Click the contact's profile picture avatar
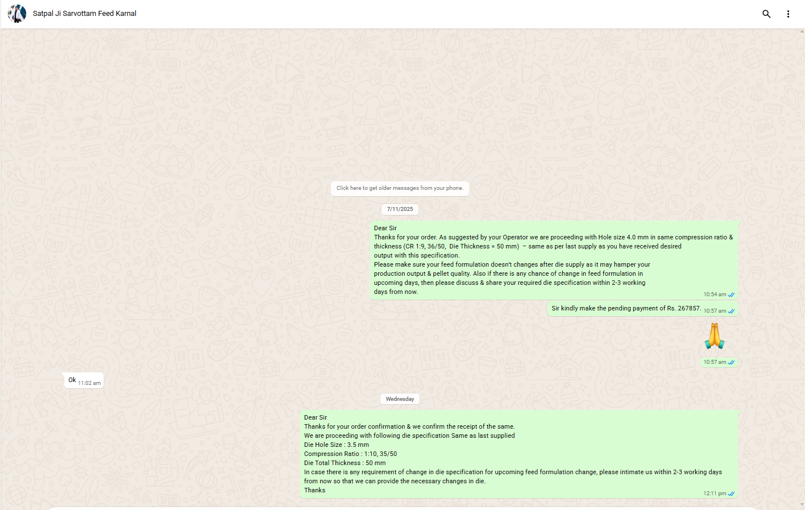Viewport: 805px width, 510px height. click(x=17, y=14)
